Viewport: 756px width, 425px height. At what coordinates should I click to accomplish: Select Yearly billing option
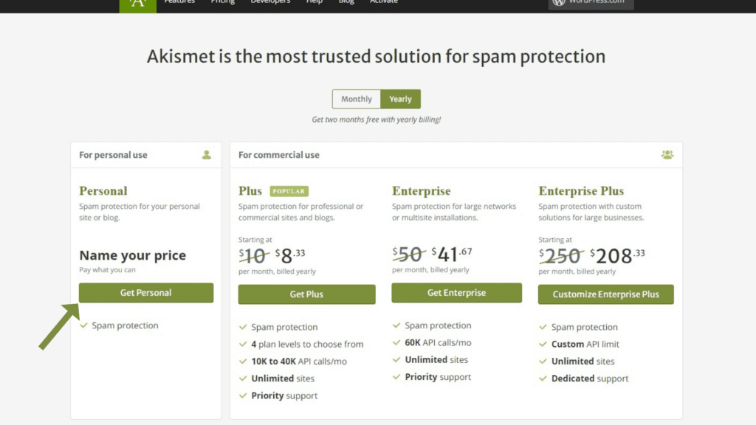point(400,100)
